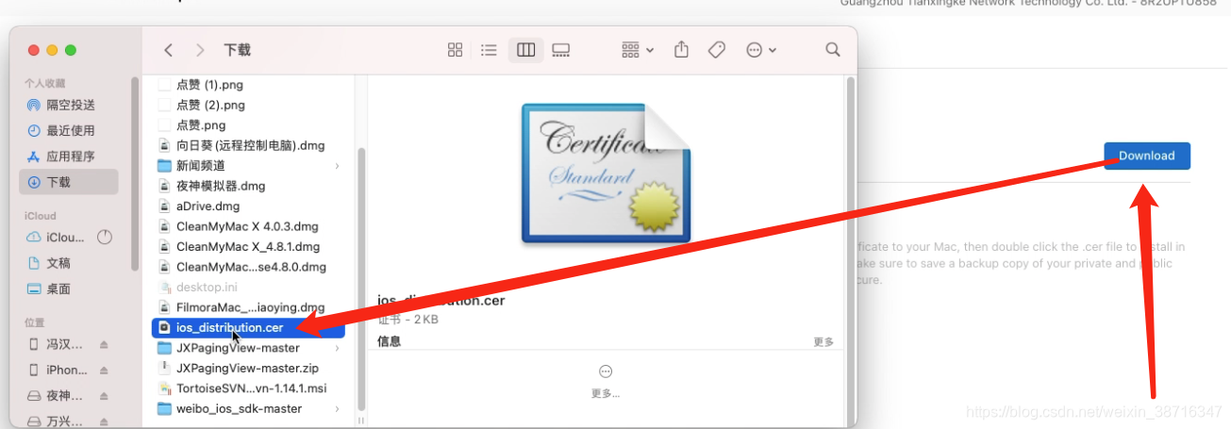The width and height of the screenshot is (1231, 429).
Task: Select 隔空投送 (AirDrop) in sidebar
Action: pos(69,105)
